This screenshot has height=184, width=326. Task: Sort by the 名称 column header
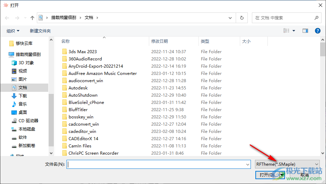[65, 41]
